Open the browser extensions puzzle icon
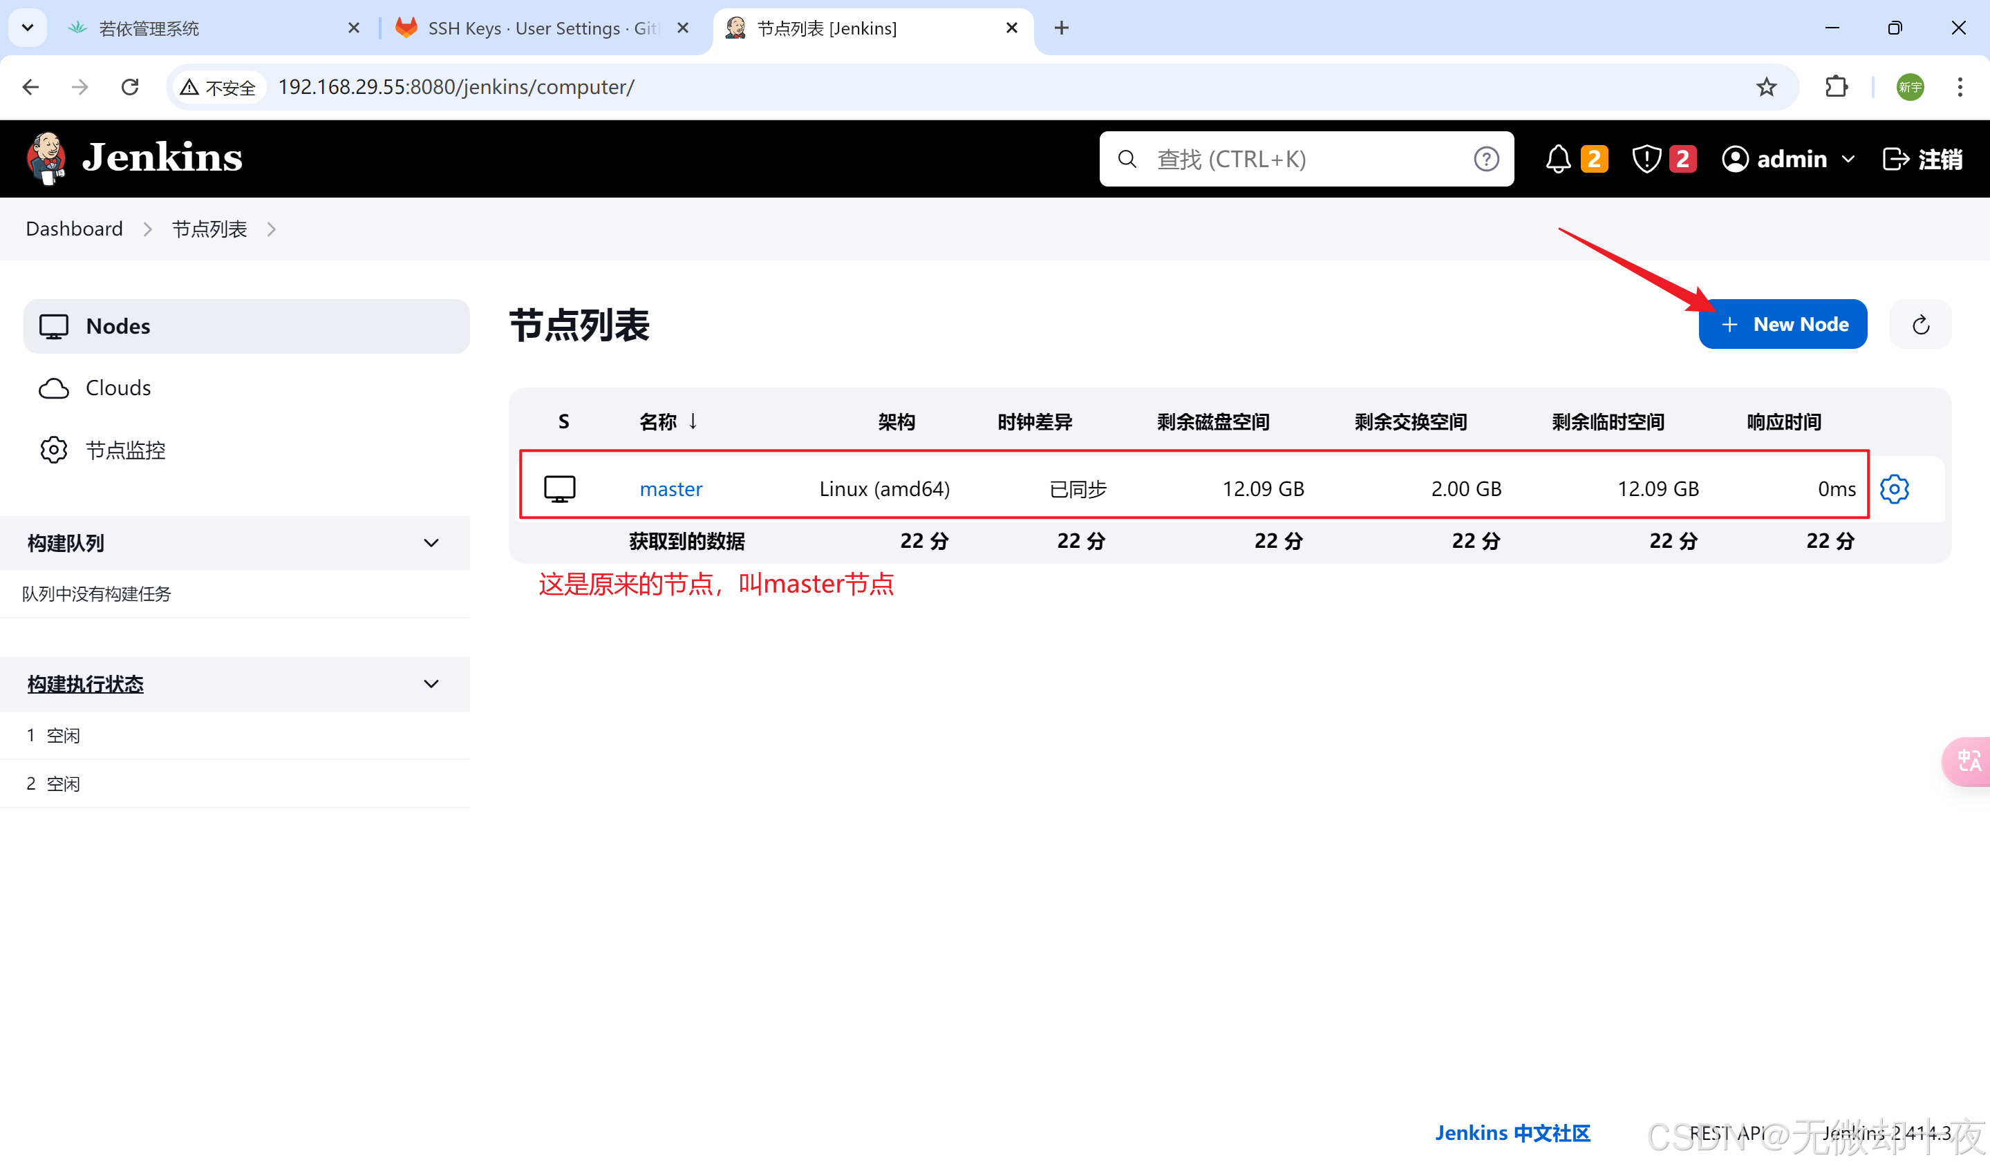 coord(1837,87)
